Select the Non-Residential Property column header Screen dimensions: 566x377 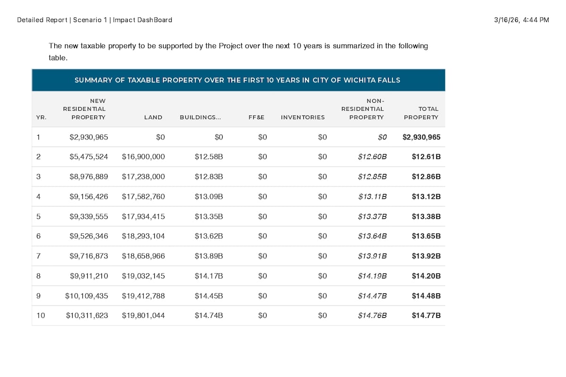click(x=363, y=109)
